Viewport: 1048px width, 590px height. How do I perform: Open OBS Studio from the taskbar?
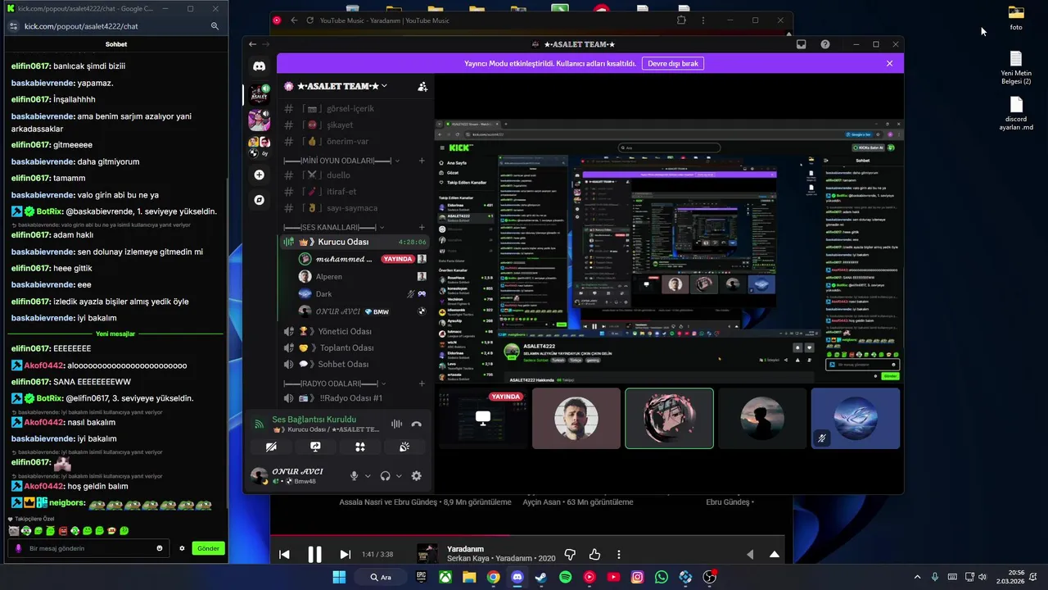tap(710, 577)
